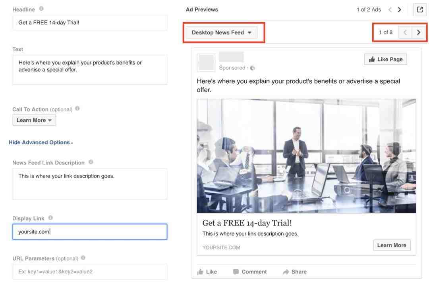Click the info icon beside Call To Action
The image size is (429, 289).
(77, 109)
